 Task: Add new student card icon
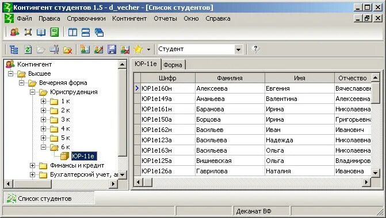coord(85,49)
